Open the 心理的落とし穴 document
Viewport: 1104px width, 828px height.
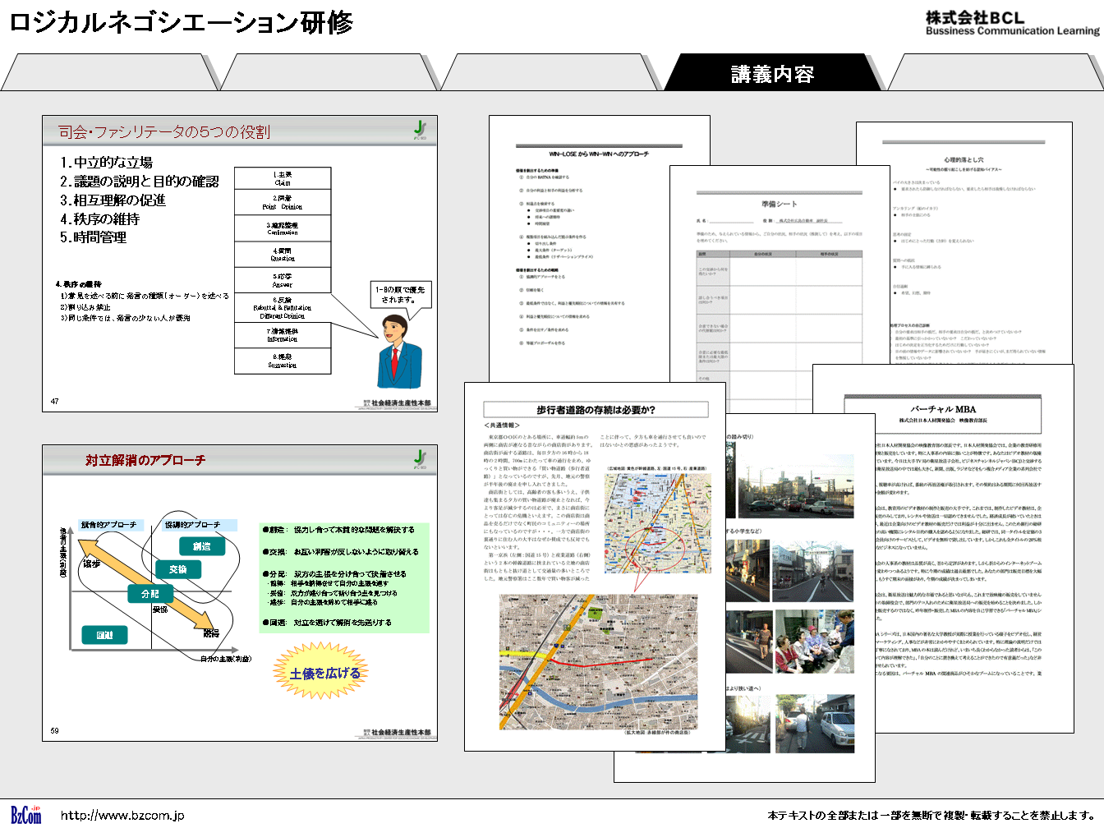[964, 242]
